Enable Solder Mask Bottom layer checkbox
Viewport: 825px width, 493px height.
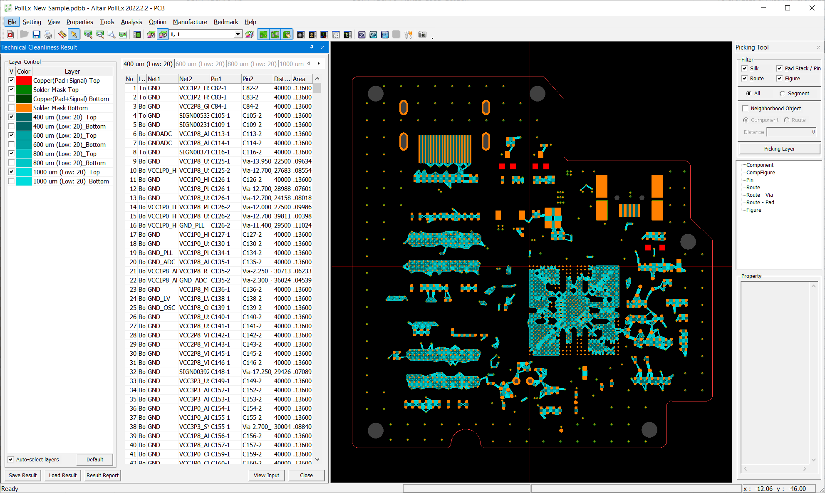pyautogui.click(x=12, y=108)
